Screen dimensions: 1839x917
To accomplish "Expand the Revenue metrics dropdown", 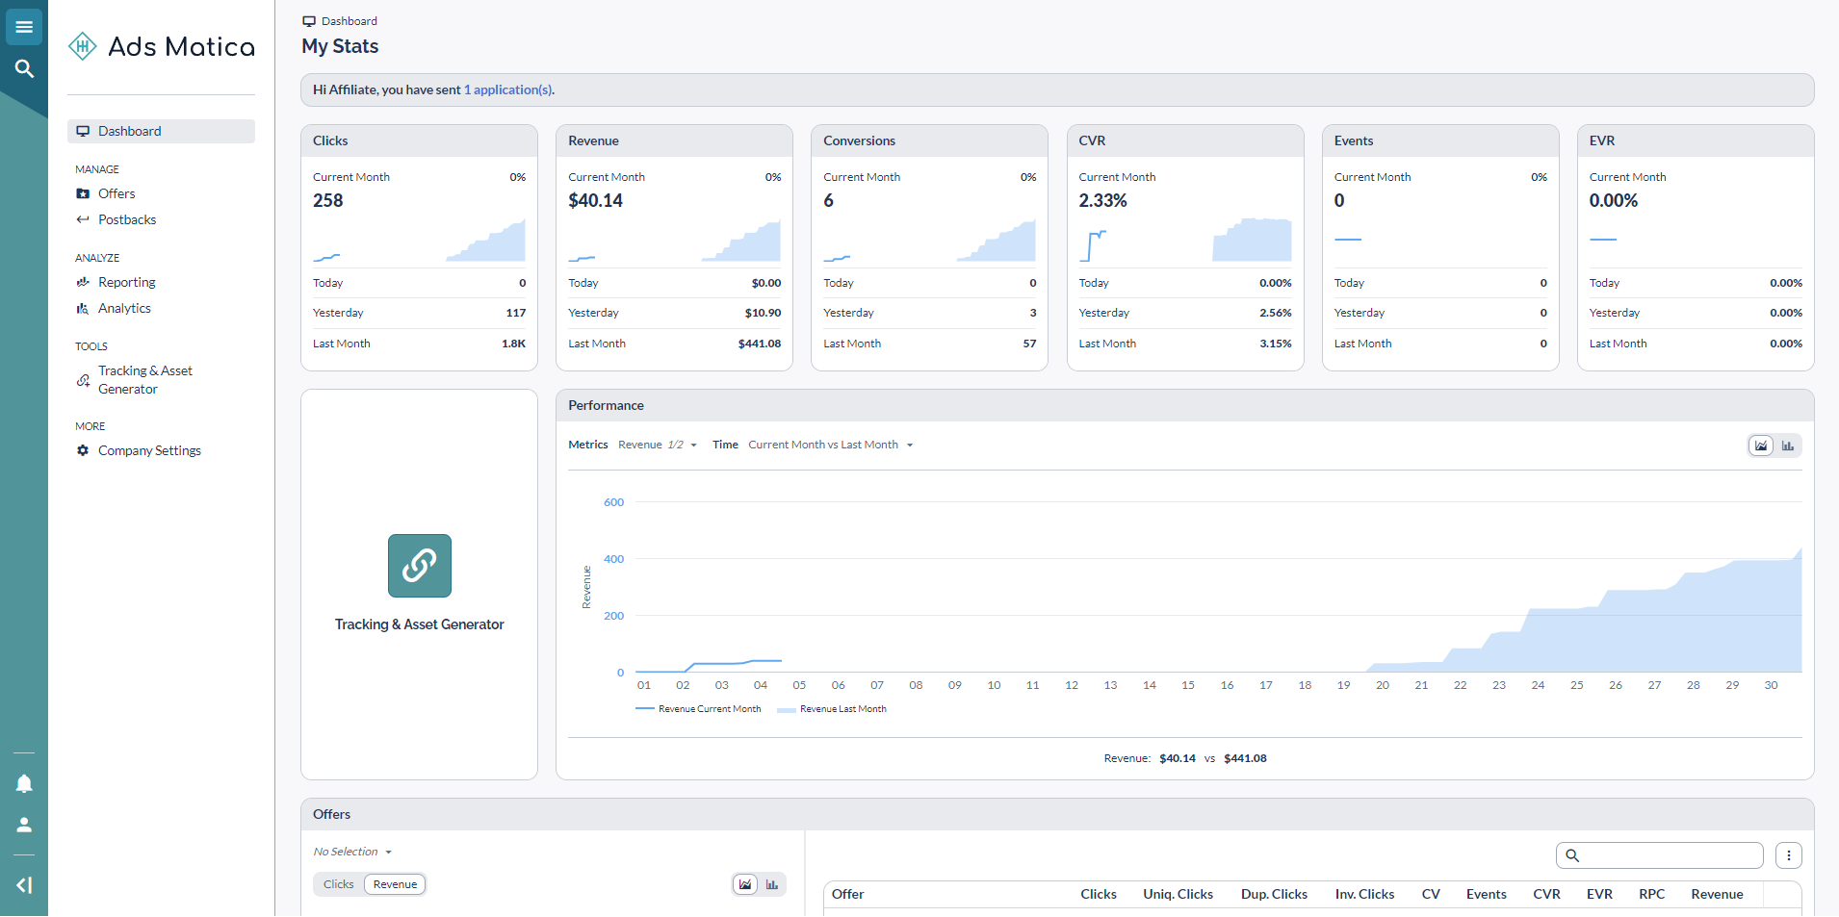I will click(658, 445).
